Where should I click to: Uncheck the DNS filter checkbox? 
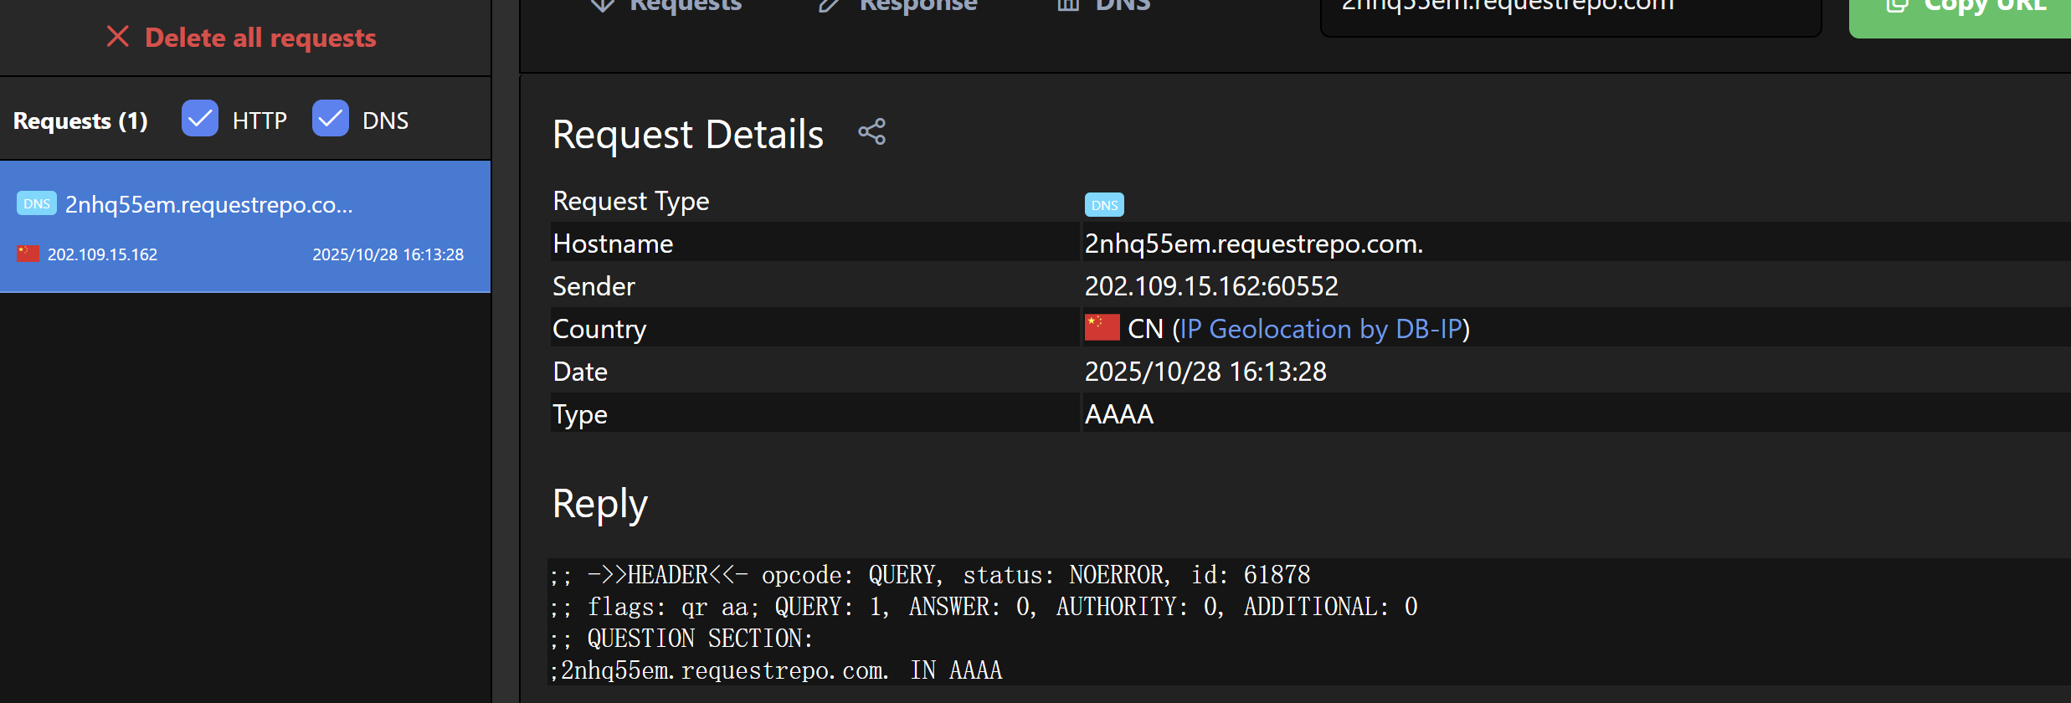[331, 119]
